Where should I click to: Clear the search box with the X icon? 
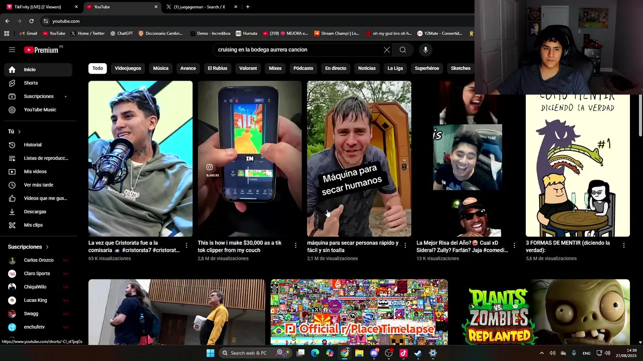pos(387,50)
